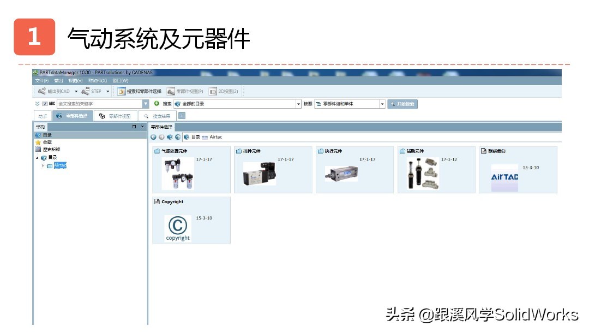Select the home catalog icon in the breadcrumb
This screenshot has height=332, width=589.
(x=187, y=137)
